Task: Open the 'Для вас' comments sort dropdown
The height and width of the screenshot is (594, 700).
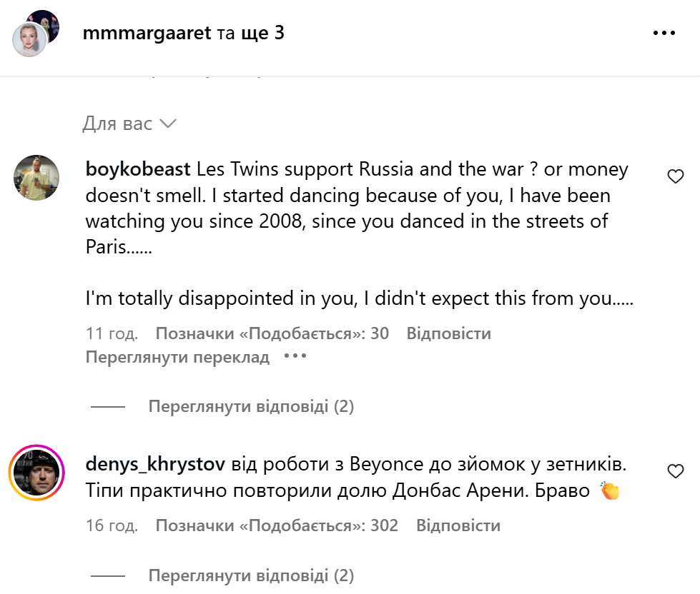Action: [x=129, y=124]
